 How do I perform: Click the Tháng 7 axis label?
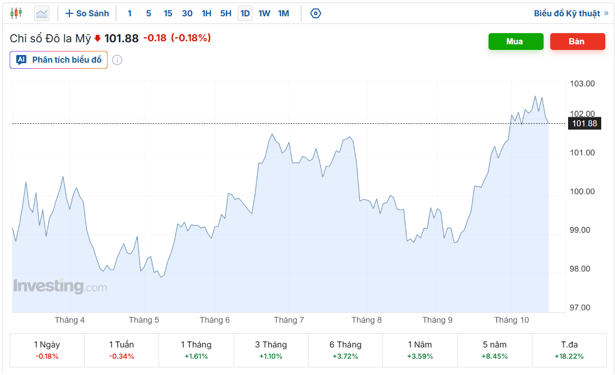click(289, 320)
